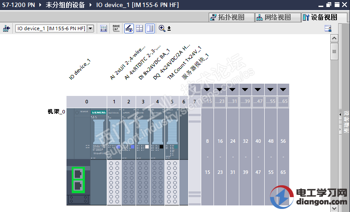Viewport: 350px width, 212px height.
Task: Click the S7-1200 PN breadcrumb
Action: click(x=18, y=5)
